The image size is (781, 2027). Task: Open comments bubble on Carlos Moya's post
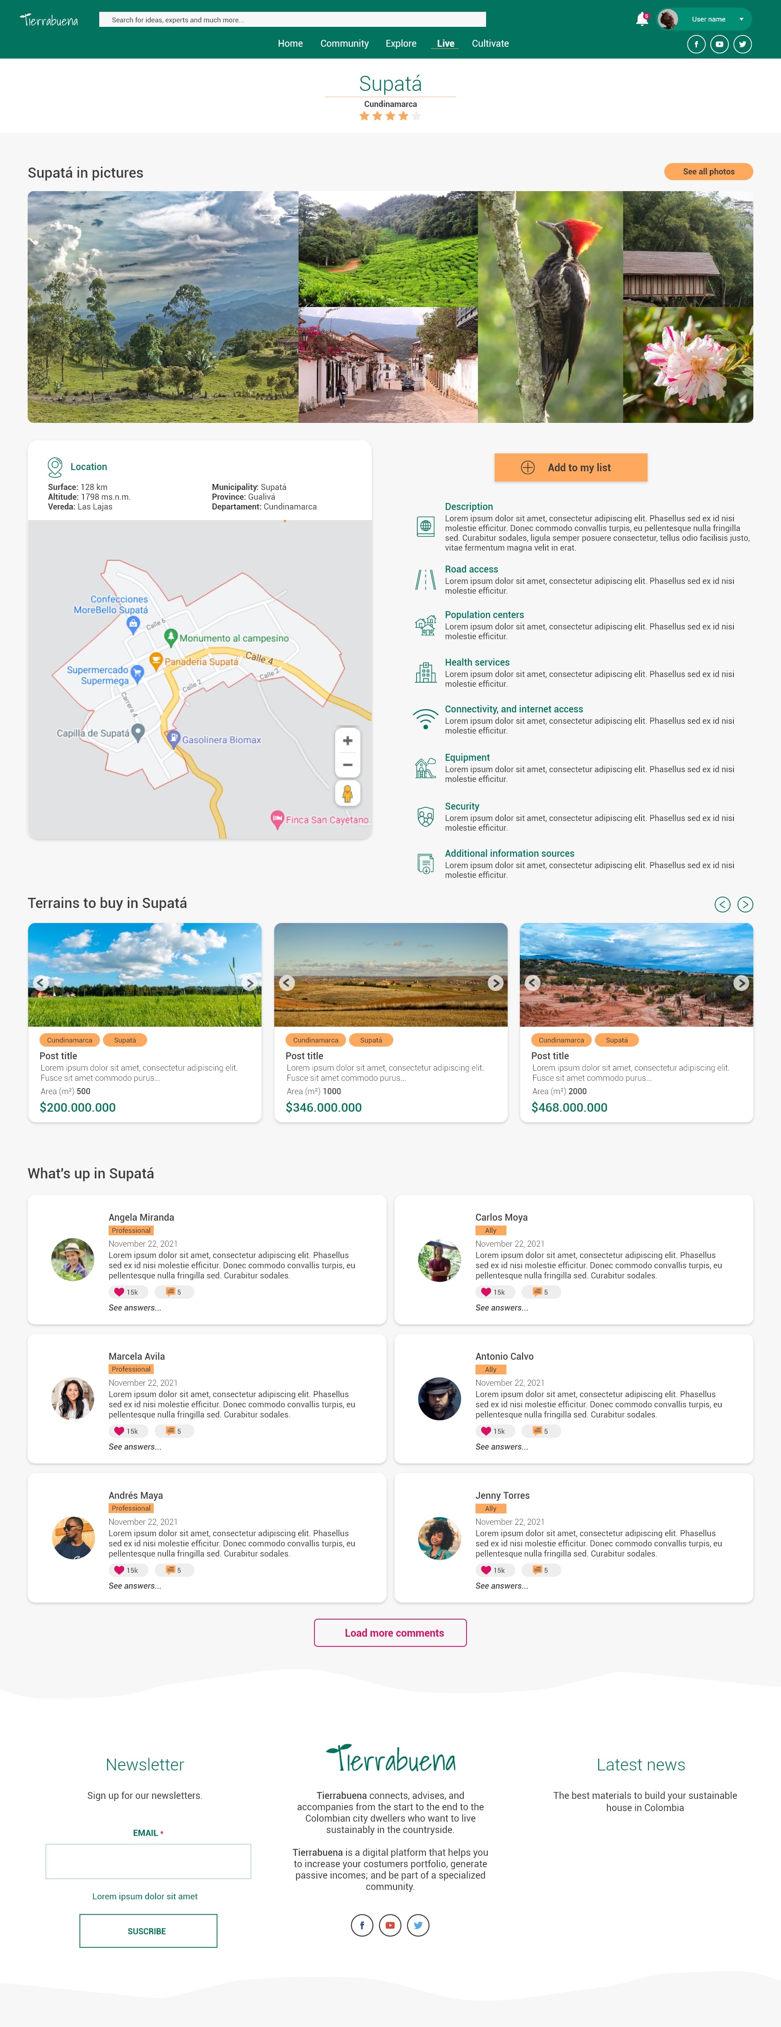(x=537, y=1291)
